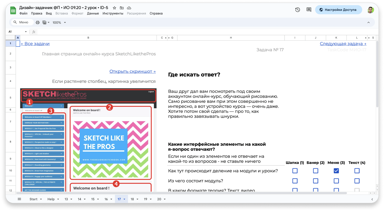The image size is (384, 211).
Task: Click the Настройки Доступа share button
Action: (338, 10)
